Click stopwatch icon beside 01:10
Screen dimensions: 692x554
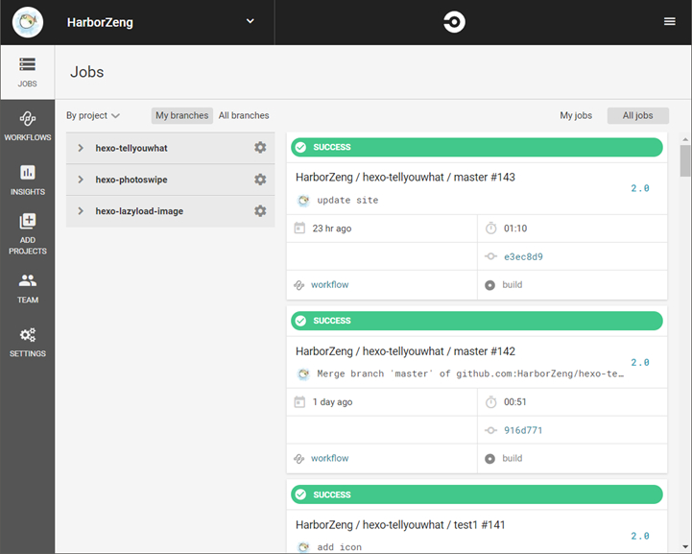click(490, 229)
